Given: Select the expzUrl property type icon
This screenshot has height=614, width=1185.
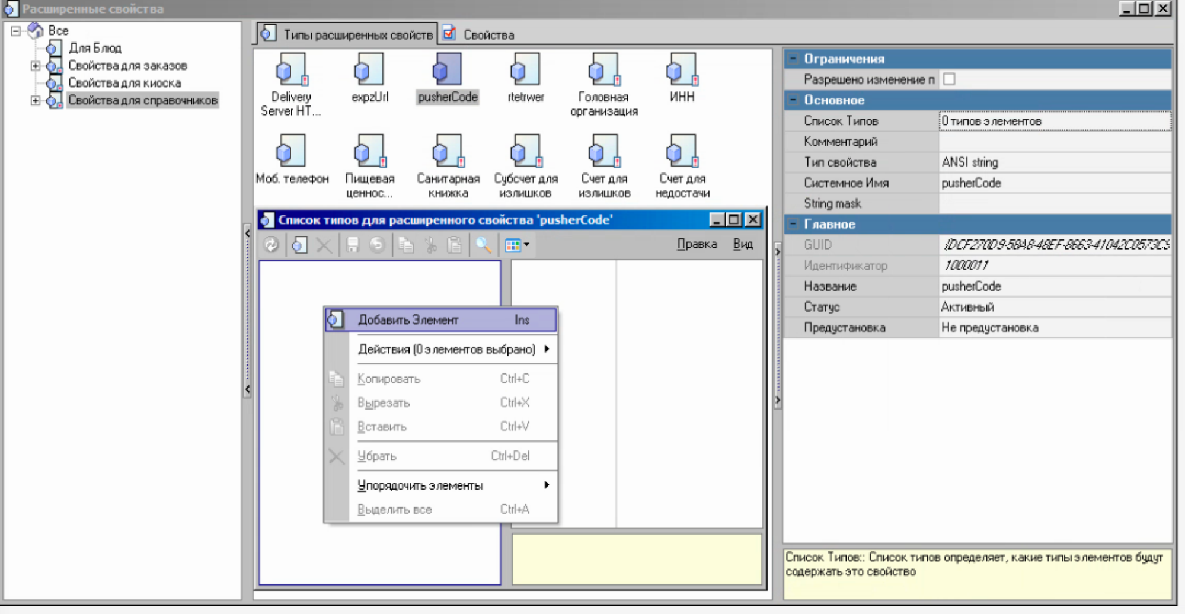Looking at the screenshot, I should [369, 71].
